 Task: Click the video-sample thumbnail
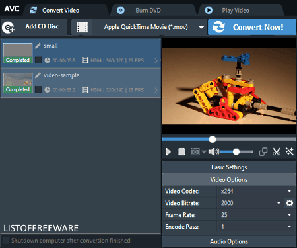[17, 83]
